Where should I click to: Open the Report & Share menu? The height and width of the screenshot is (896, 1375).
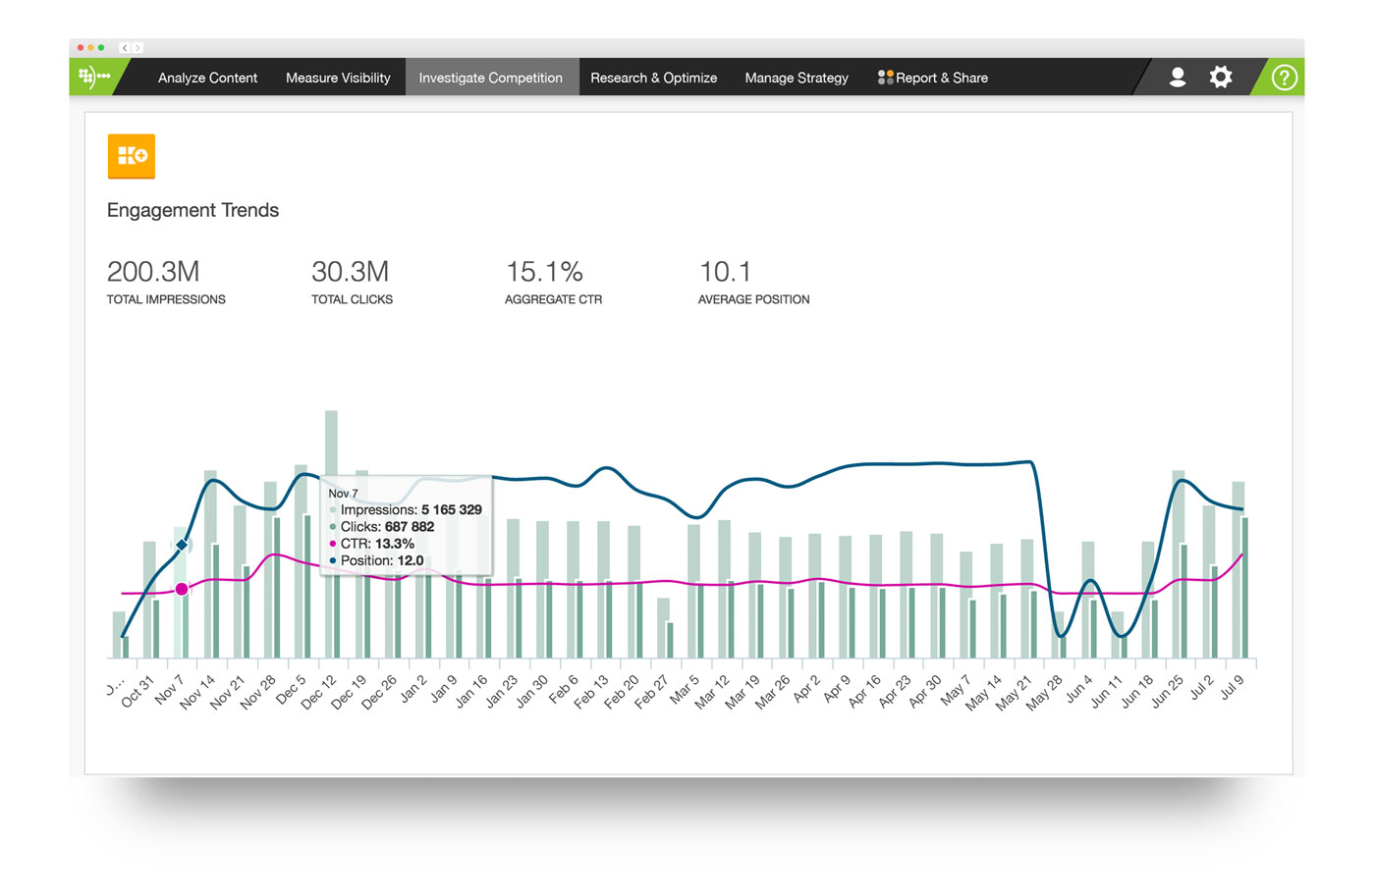pos(933,78)
